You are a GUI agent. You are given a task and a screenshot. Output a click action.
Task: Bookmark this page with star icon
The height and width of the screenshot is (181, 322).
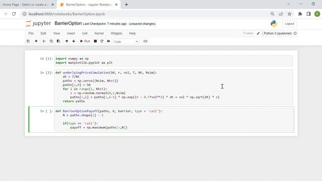coord(289,14)
